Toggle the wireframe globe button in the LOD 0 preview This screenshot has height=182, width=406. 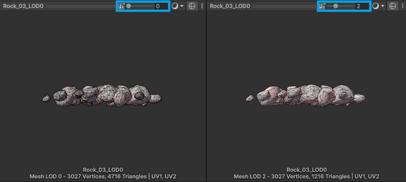point(192,6)
